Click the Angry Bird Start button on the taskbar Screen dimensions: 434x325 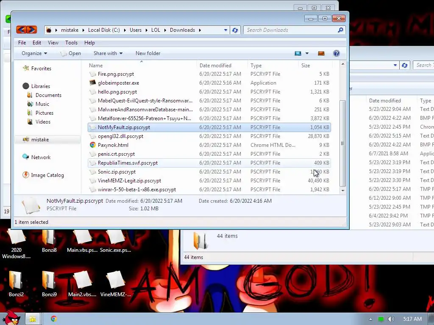tap(11, 319)
